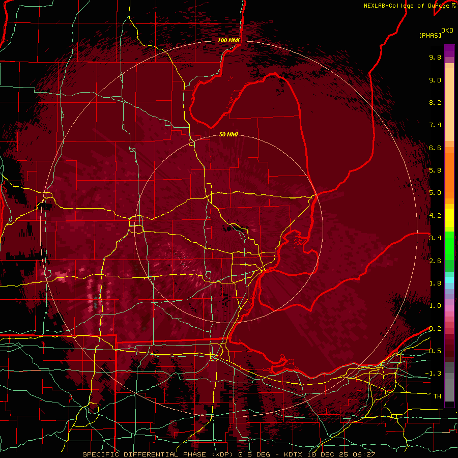Click the DKD units label above the legend

coord(447,31)
